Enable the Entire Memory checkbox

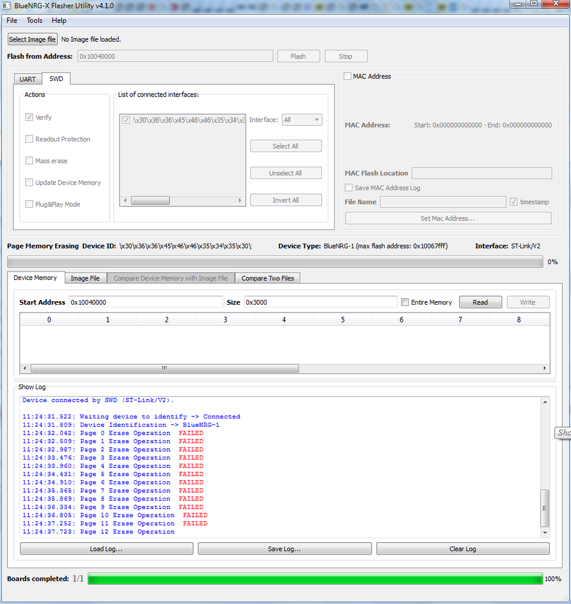coord(405,302)
